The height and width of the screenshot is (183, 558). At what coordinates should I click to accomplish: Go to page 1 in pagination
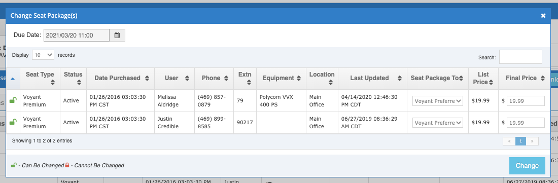(520, 141)
